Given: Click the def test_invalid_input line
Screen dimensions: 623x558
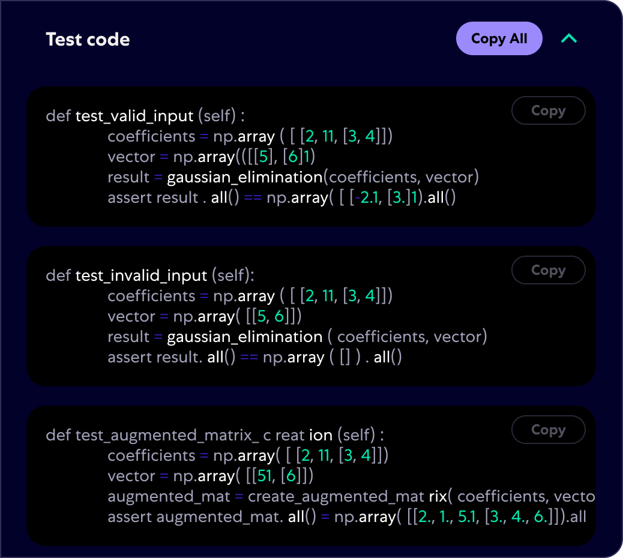Looking at the screenshot, I should pos(150,275).
